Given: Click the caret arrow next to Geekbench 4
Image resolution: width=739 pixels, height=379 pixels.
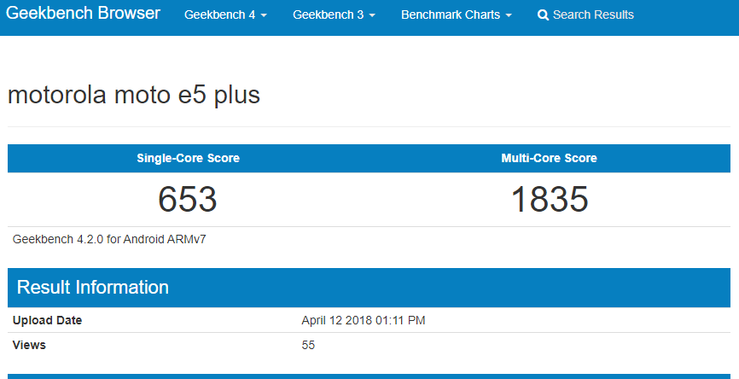Looking at the screenshot, I should (264, 16).
